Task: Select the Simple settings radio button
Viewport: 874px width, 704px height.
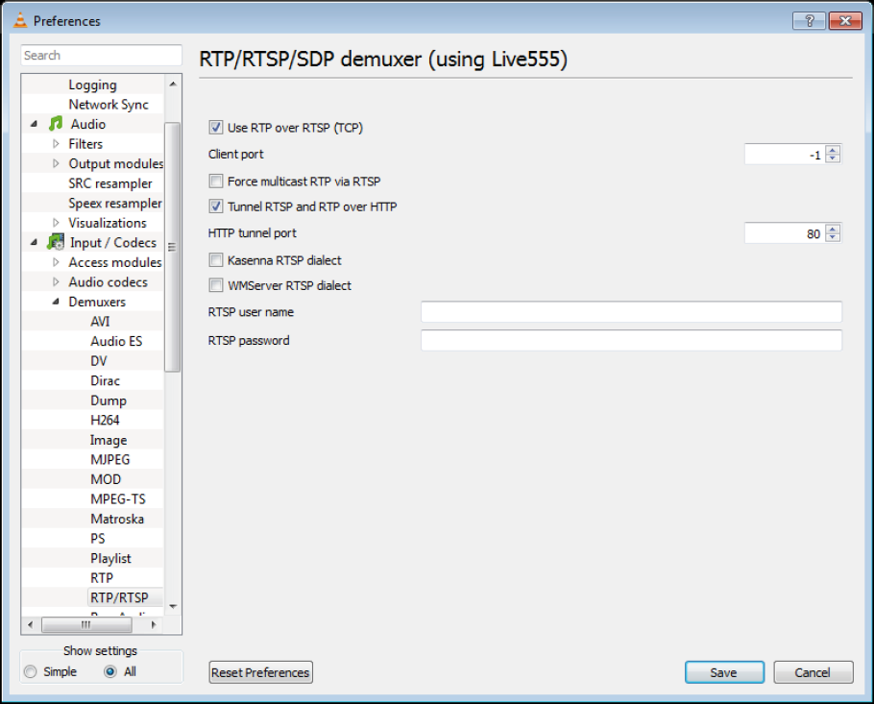Action: 31,671
